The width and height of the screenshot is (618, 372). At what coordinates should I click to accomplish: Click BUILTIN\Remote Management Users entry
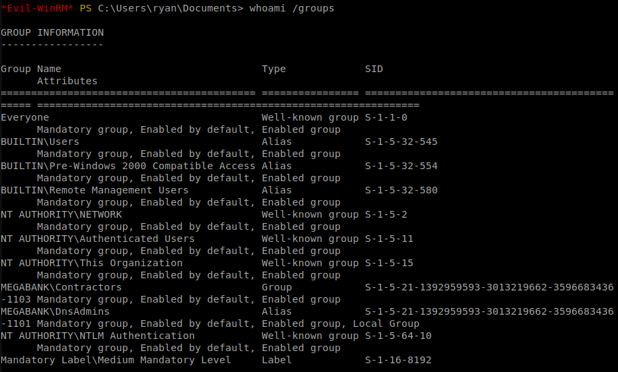click(x=94, y=190)
